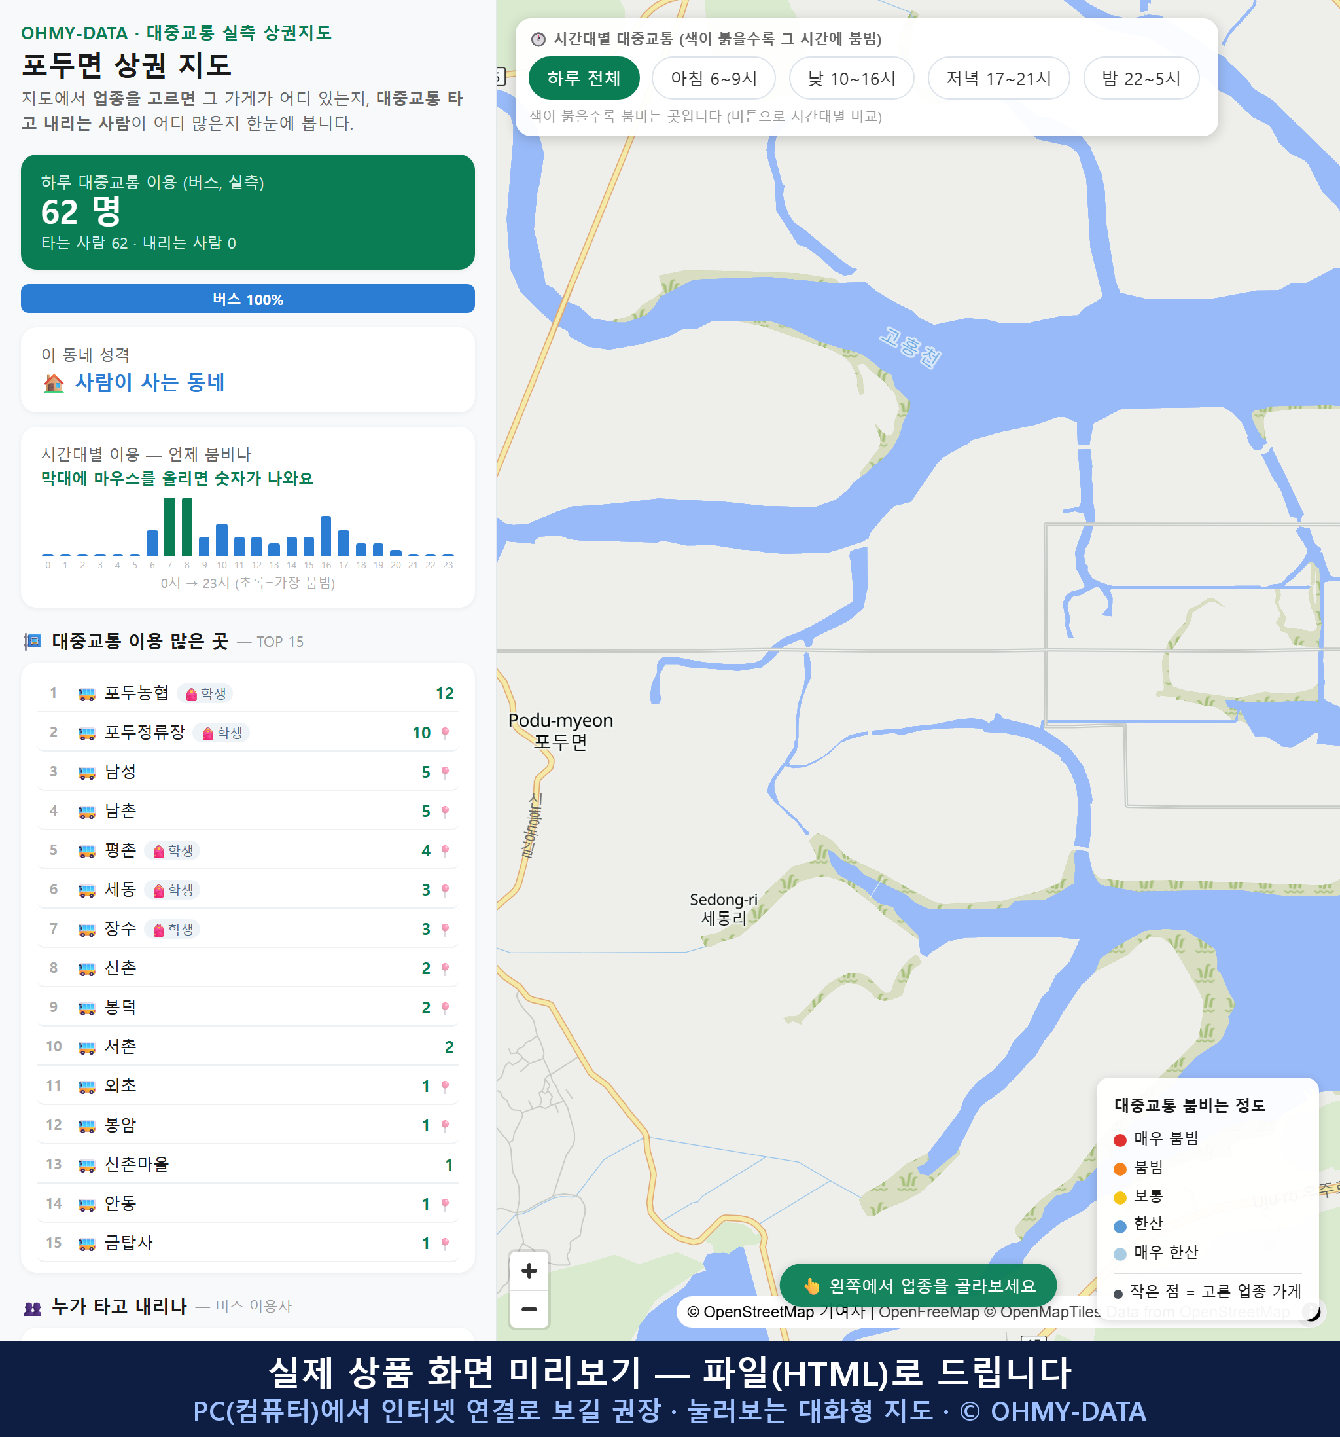The image size is (1340, 1437).
Task: Click the map pin icon beside 장수
Action: click(x=445, y=929)
